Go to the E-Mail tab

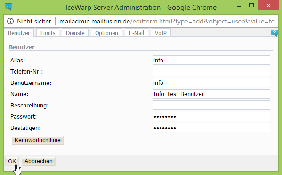point(137,33)
